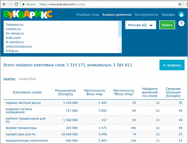
Task: Click the browser back arrow
Action: pos(4,4)
